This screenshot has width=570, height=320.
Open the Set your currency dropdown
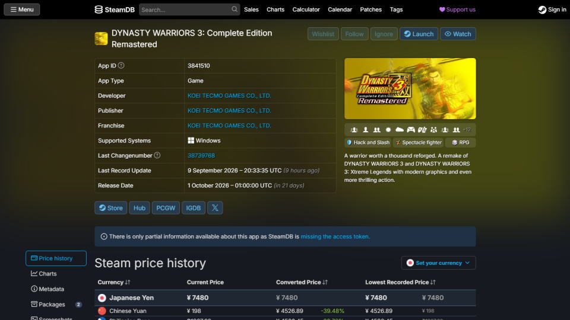(x=438, y=263)
